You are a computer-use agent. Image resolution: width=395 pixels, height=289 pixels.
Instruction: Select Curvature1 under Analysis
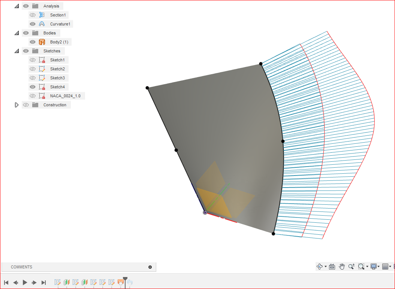(60, 24)
